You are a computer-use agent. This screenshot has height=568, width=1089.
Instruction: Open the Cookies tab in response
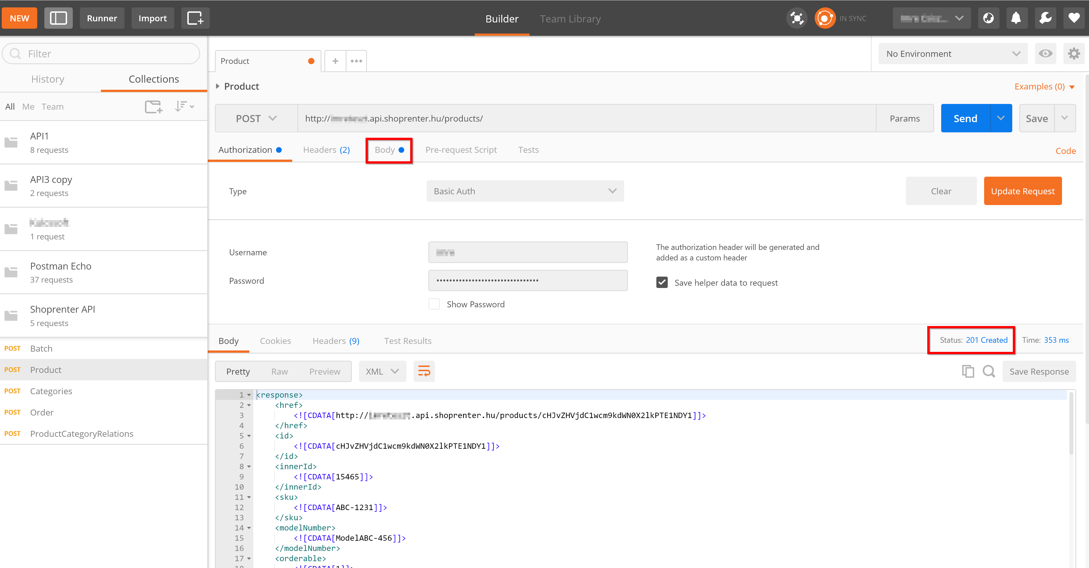275,341
